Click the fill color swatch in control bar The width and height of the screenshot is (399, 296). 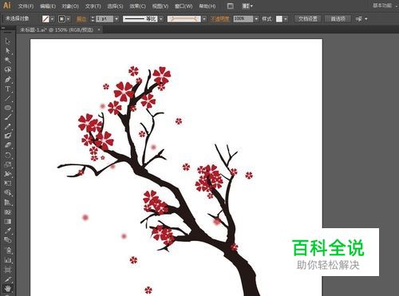pos(45,19)
